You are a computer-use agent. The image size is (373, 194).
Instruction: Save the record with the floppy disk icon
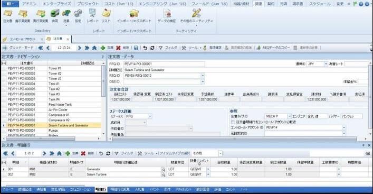coord(136,48)
